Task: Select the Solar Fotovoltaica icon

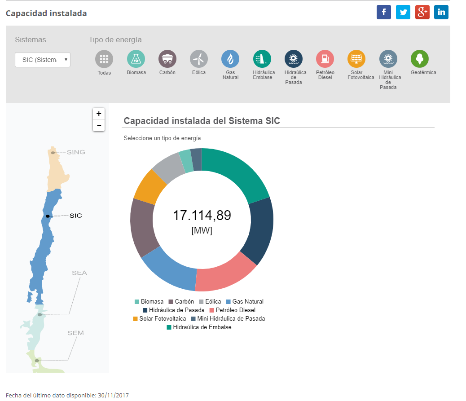Action: pos(356,58)
